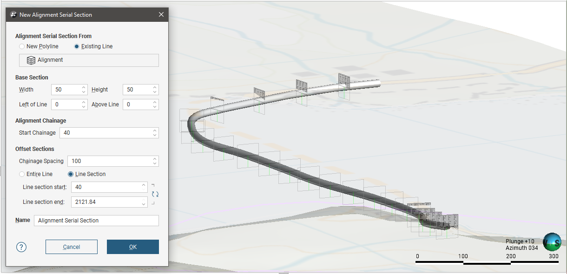The height and width of the screenshot is (274, 567).
Task: Click the Leapfrog icon in dialog title bar
Action: pos(13,14)
